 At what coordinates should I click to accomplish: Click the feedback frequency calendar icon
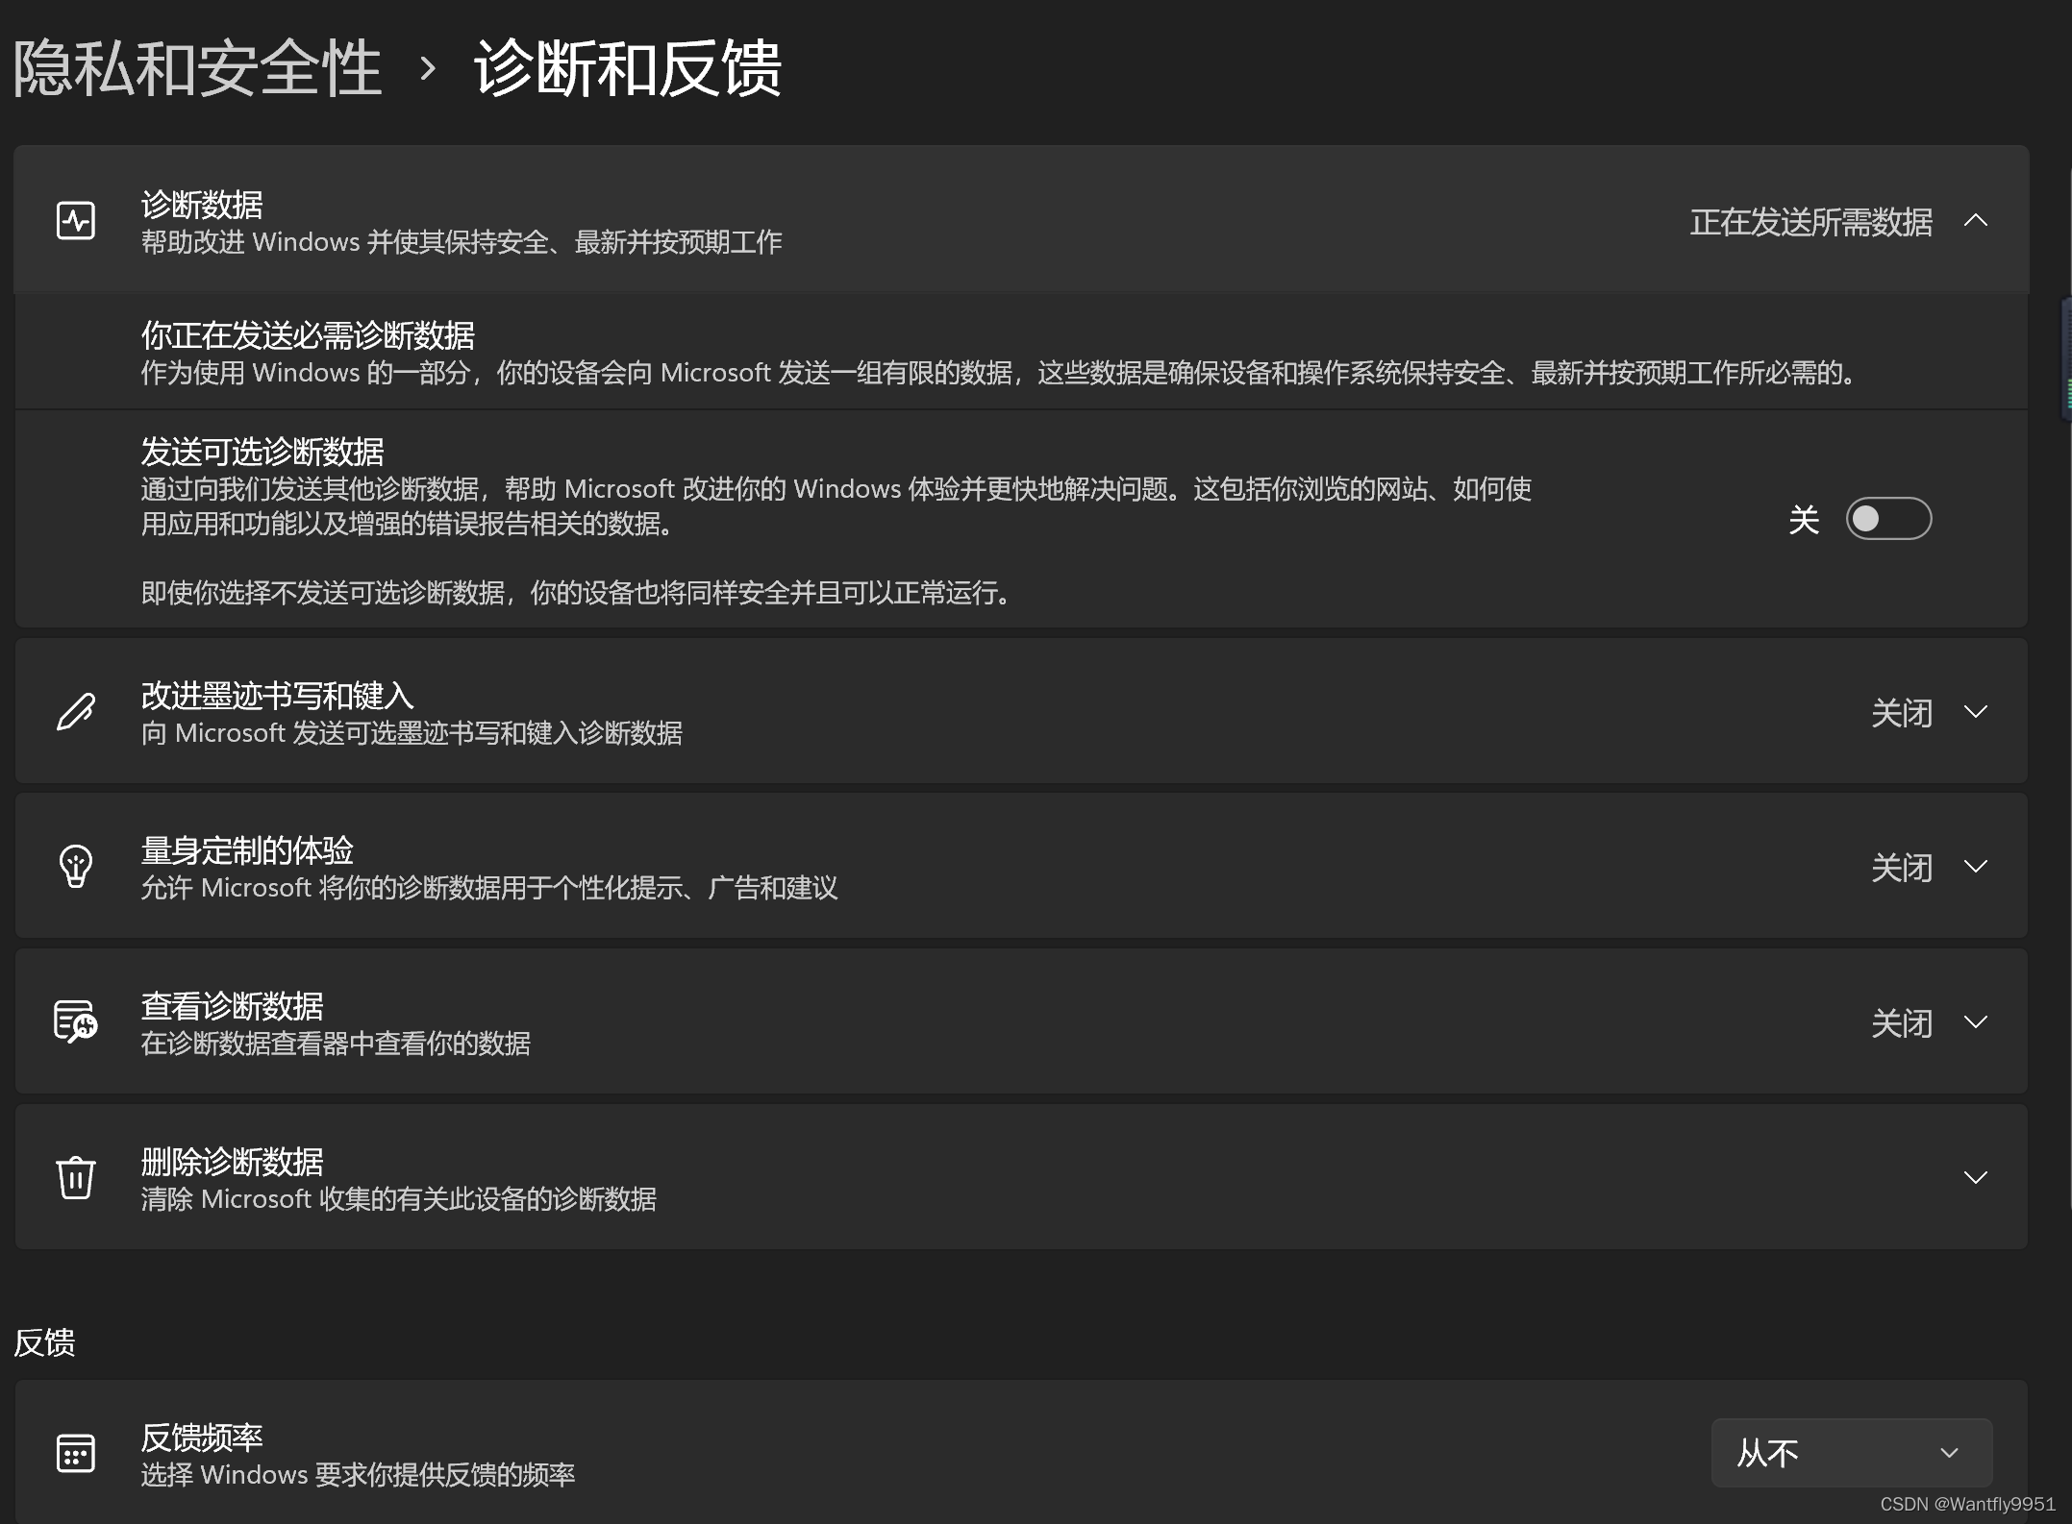[x=75, y=1453]
